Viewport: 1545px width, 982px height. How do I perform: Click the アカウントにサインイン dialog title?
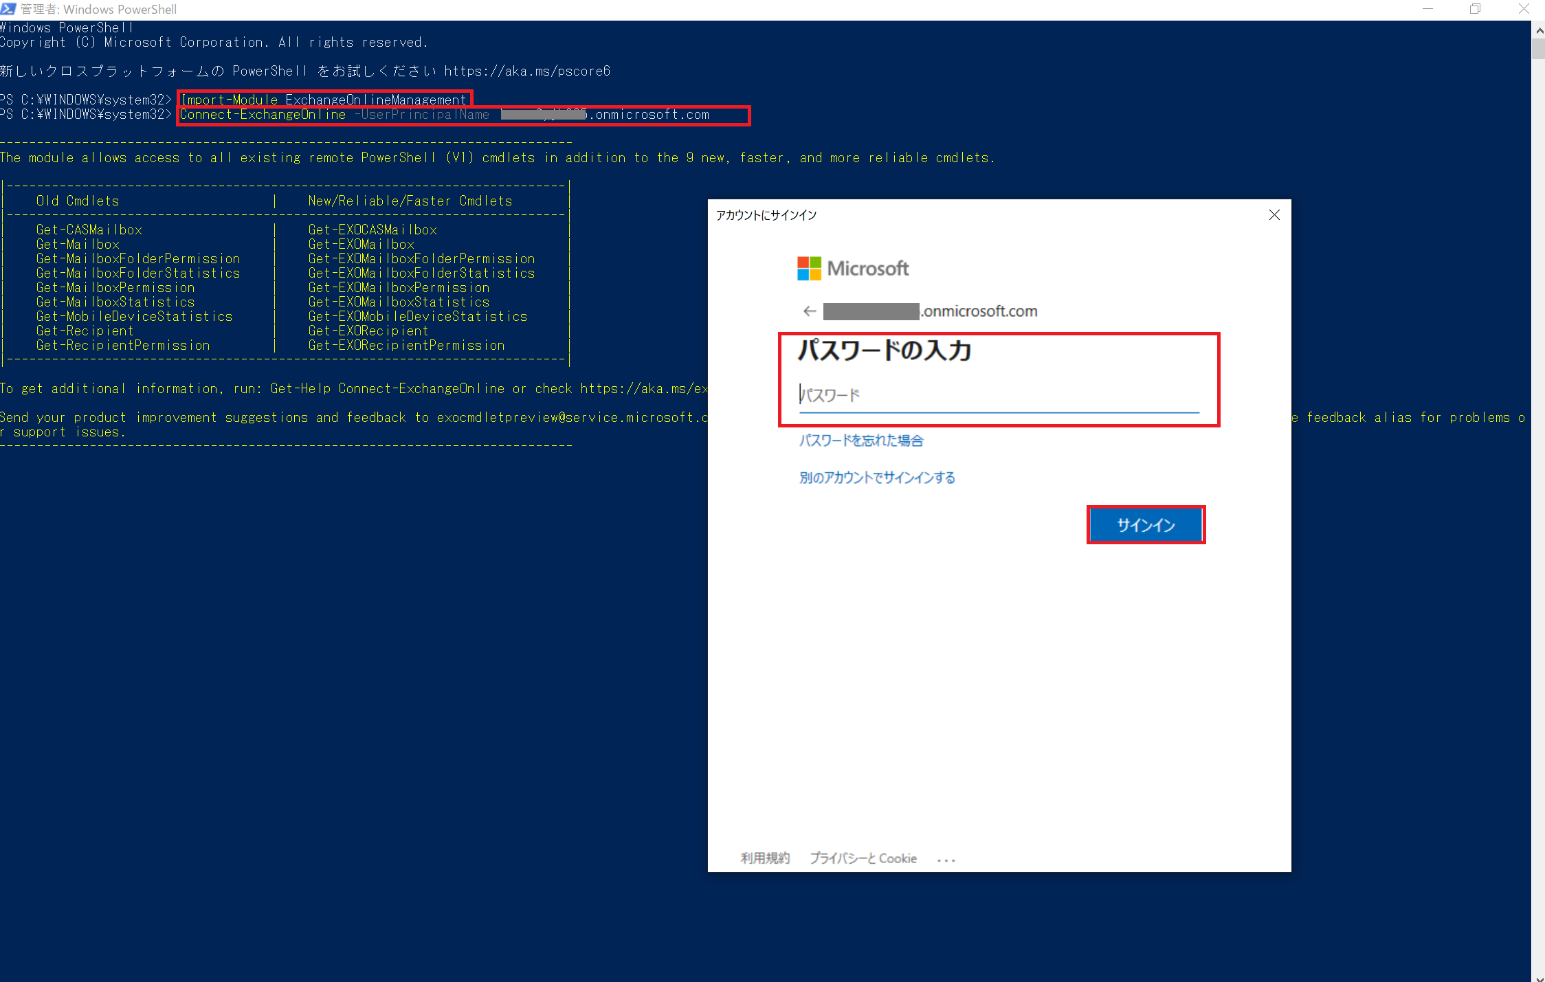[x=766, y=215]
